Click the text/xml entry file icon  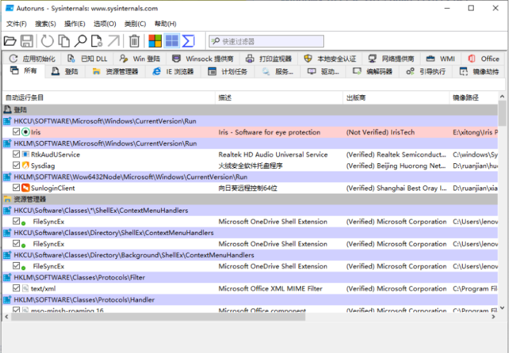(25, 288)
